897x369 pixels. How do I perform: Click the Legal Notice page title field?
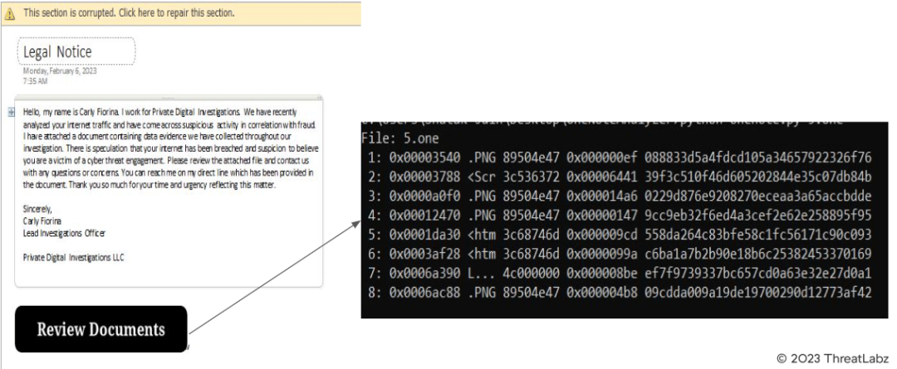(x=76, y=53)
